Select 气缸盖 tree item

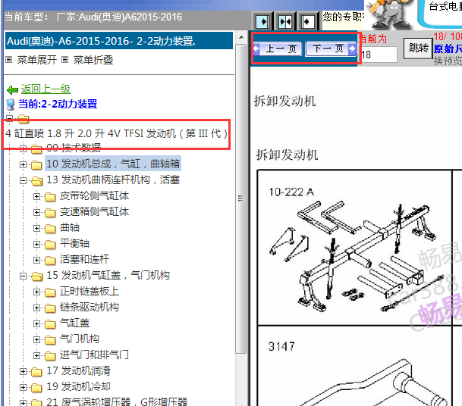(75, 323)
